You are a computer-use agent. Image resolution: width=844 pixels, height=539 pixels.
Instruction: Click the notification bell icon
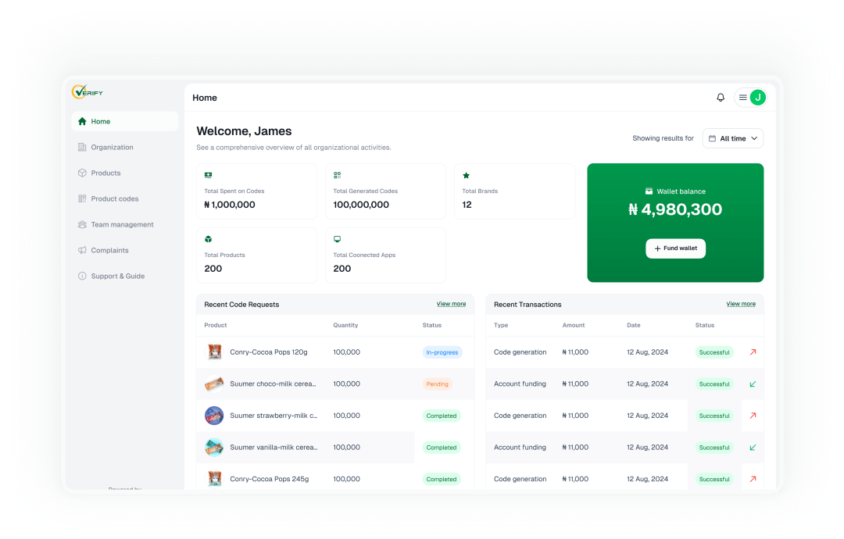coord(721,98)
